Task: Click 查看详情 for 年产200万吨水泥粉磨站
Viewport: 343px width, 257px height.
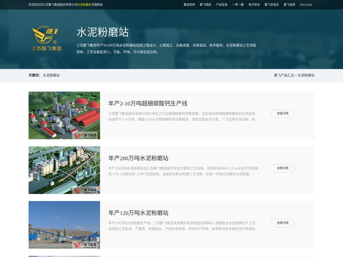Action: (x=282, y=168)
